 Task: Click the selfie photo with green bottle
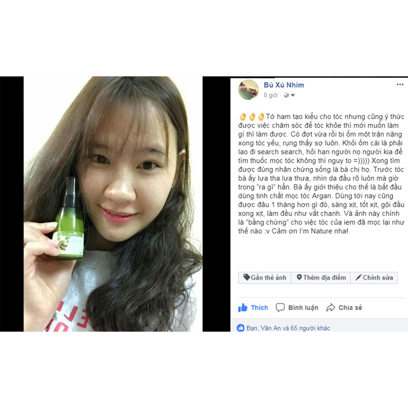(113, 204)
